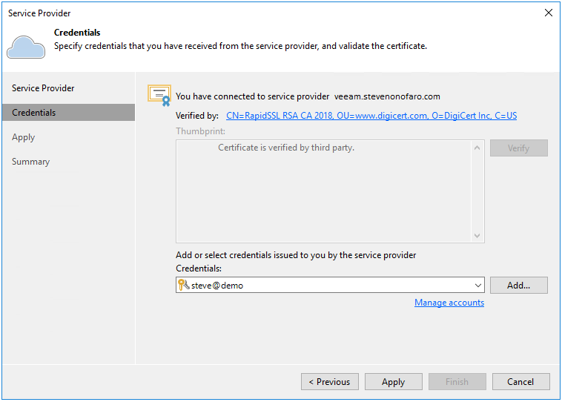Open the Manage accounts link

click(449, 303)
